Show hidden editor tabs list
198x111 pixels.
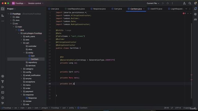click(186, 9)
